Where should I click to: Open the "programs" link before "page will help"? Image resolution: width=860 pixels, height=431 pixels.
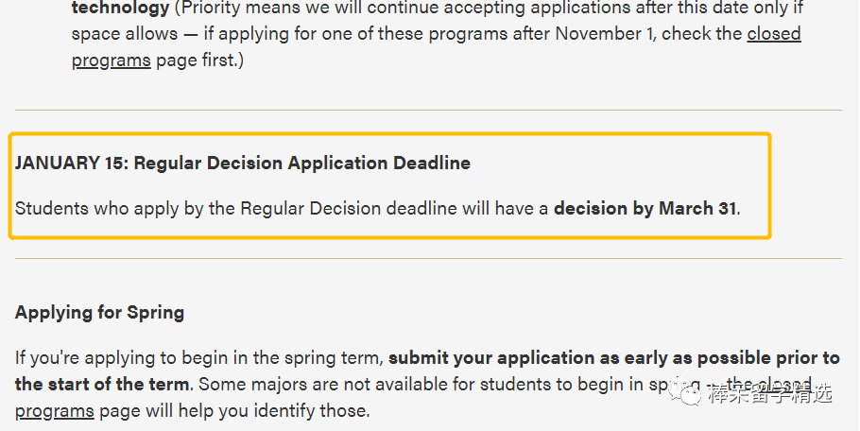(55, 411)
